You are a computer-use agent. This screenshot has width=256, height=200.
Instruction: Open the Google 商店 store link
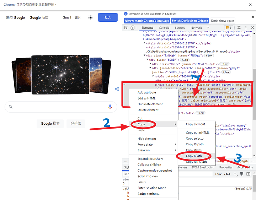click(39, 17)
